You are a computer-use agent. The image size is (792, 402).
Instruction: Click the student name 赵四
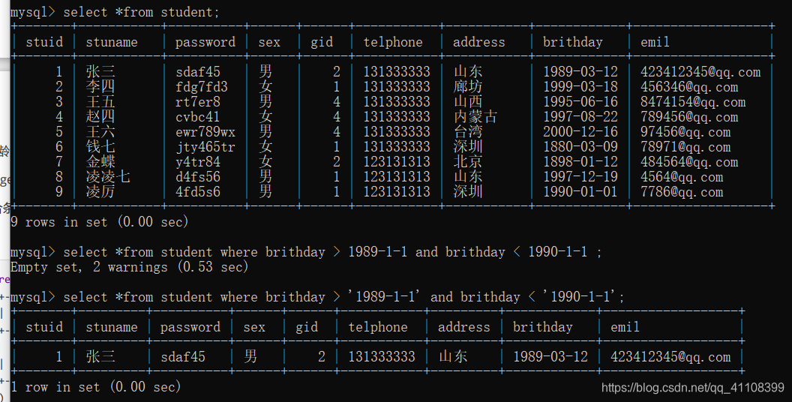[100, 117]
